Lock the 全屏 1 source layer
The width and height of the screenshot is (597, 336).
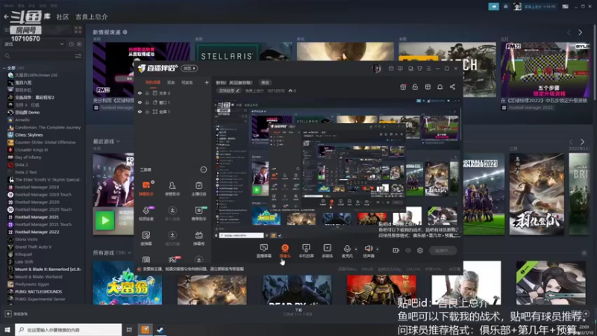pyautogui.click(x=147, y=111)
